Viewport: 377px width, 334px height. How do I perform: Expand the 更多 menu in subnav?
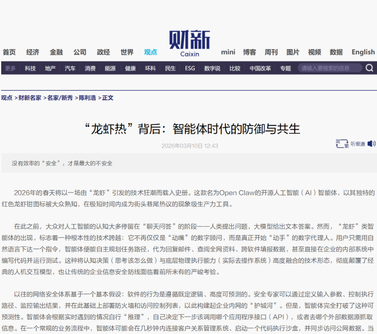click(10, 69)
